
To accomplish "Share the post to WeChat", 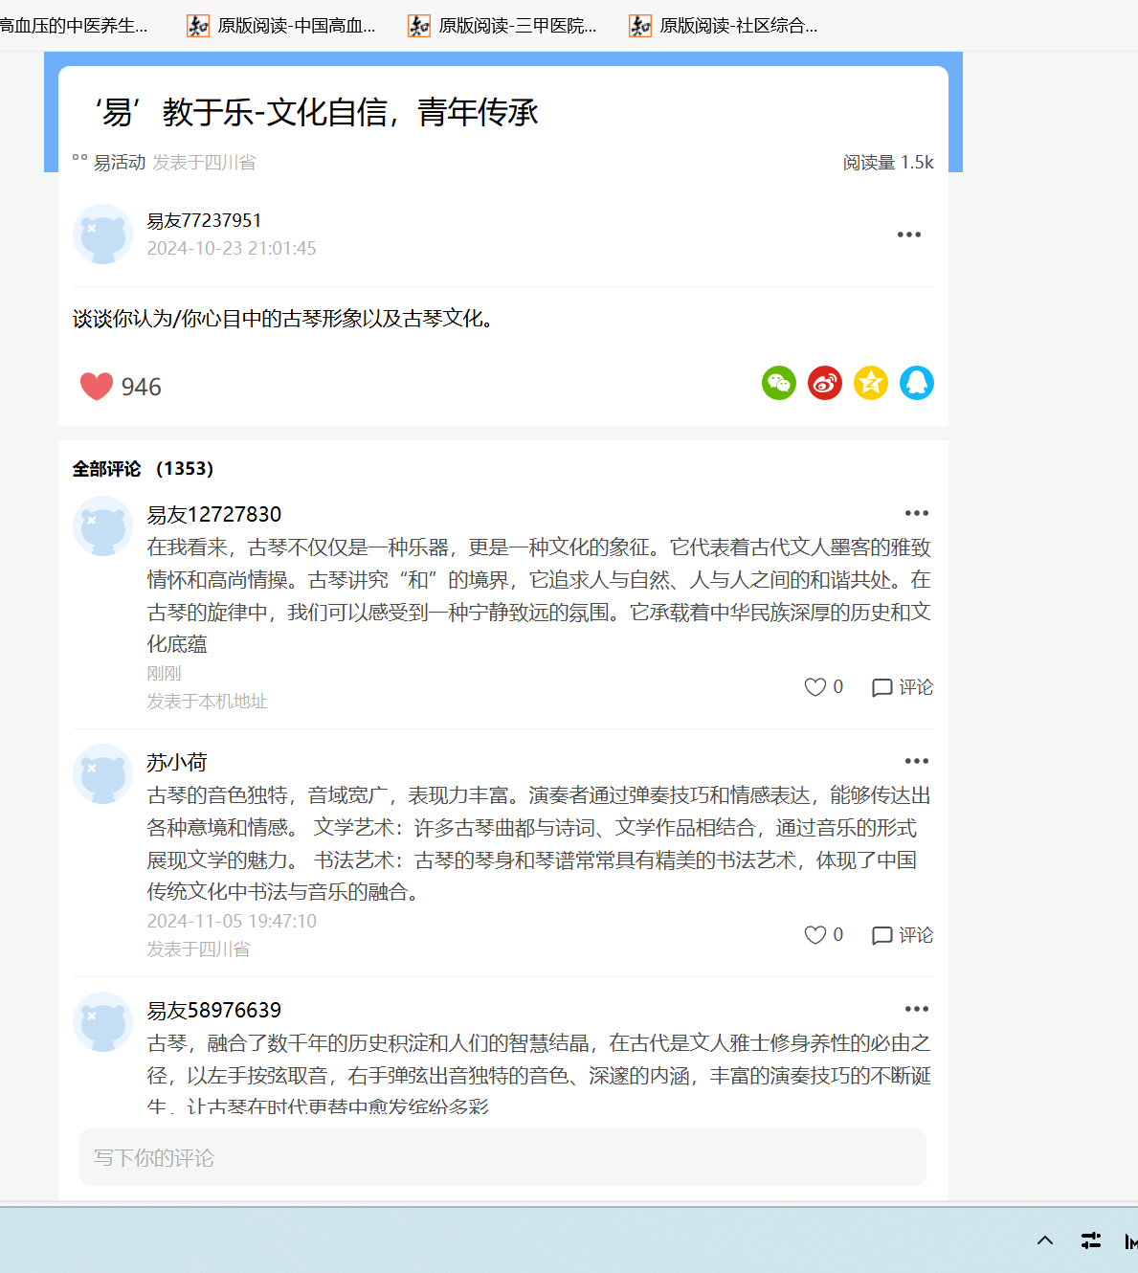I will coord(779,383).
